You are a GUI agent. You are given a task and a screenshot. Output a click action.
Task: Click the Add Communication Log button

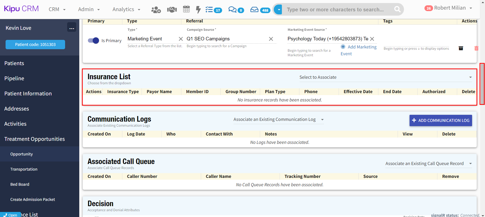point(440,120)
